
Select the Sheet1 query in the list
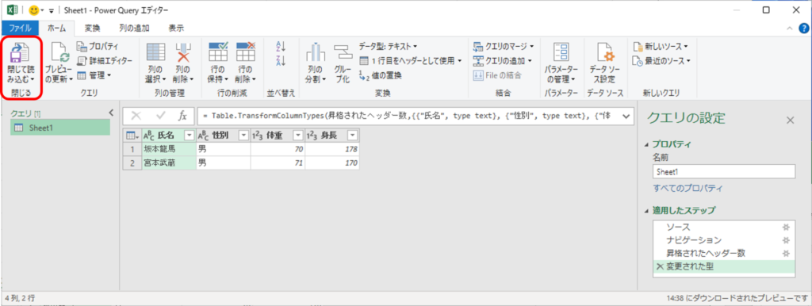click(60, 128)
